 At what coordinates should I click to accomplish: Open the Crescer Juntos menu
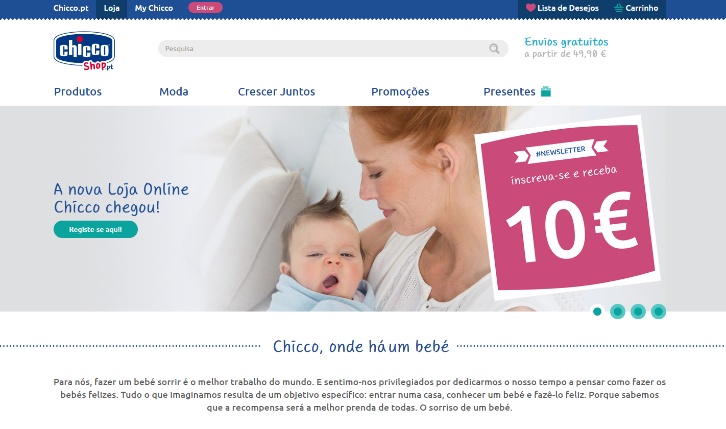pyautogui.click(x=277, y=92)
